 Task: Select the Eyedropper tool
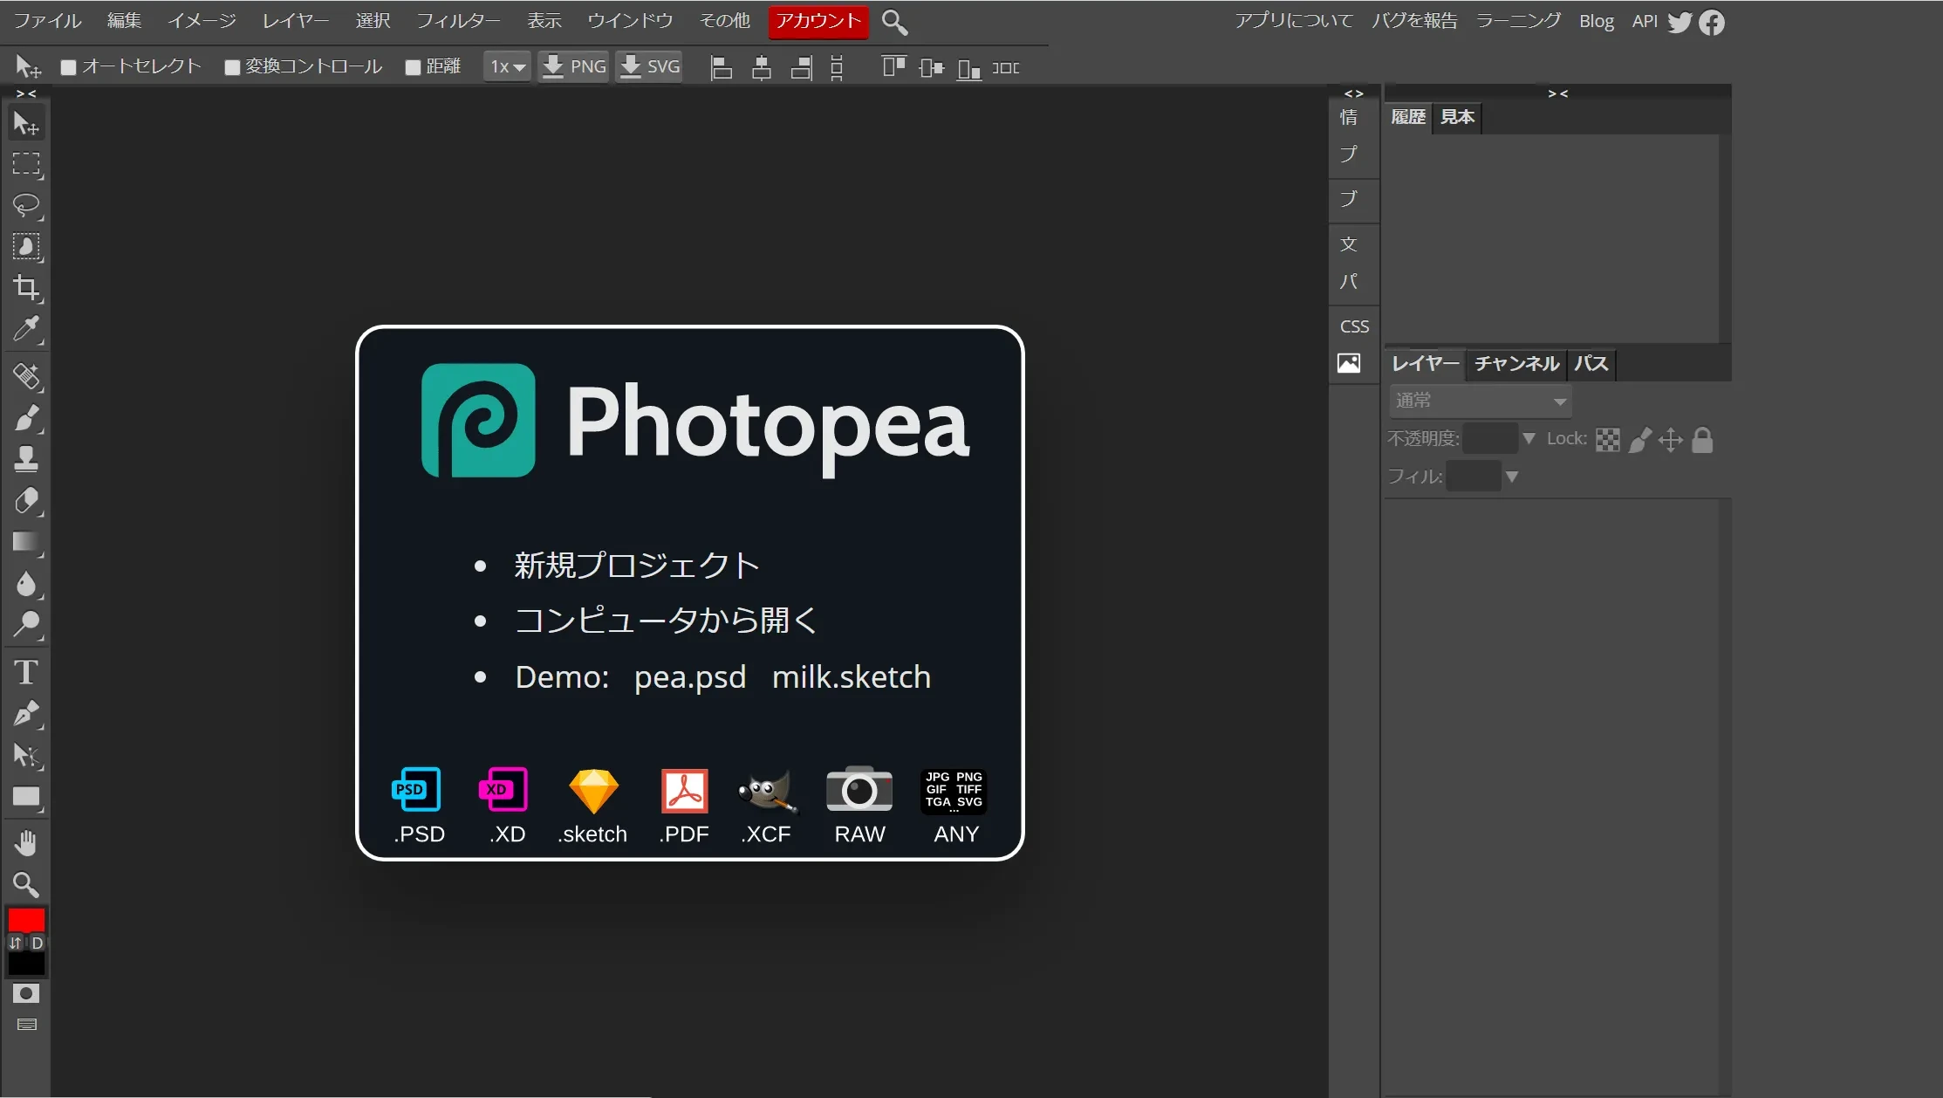[26, 329]
